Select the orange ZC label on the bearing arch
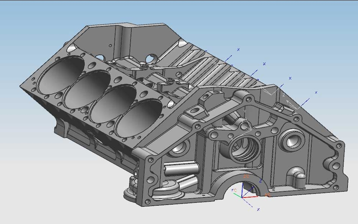This screenshot has height=224, width=358. tap(246, 176)
